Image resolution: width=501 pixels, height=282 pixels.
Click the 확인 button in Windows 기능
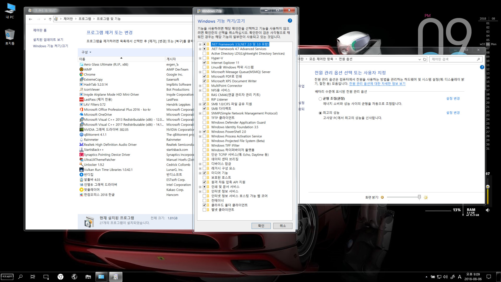pyautogui.click(x=261, y=226)
